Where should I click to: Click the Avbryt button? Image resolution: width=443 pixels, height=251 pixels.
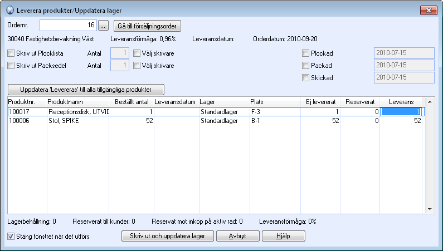click(237, 236)
